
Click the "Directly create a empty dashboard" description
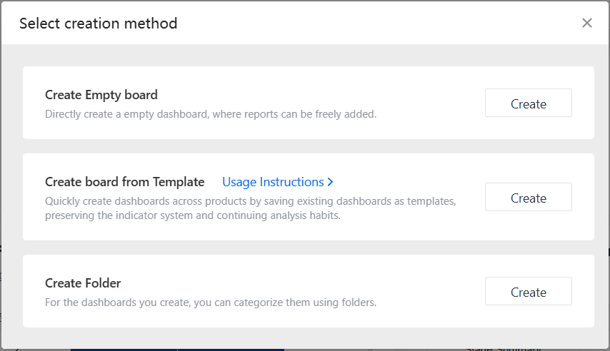point(210,114)
